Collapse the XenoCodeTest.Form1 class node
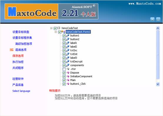The image size is (163, 116). [x=56, y=32]
